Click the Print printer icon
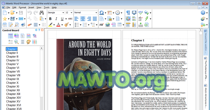 [23, 25]
